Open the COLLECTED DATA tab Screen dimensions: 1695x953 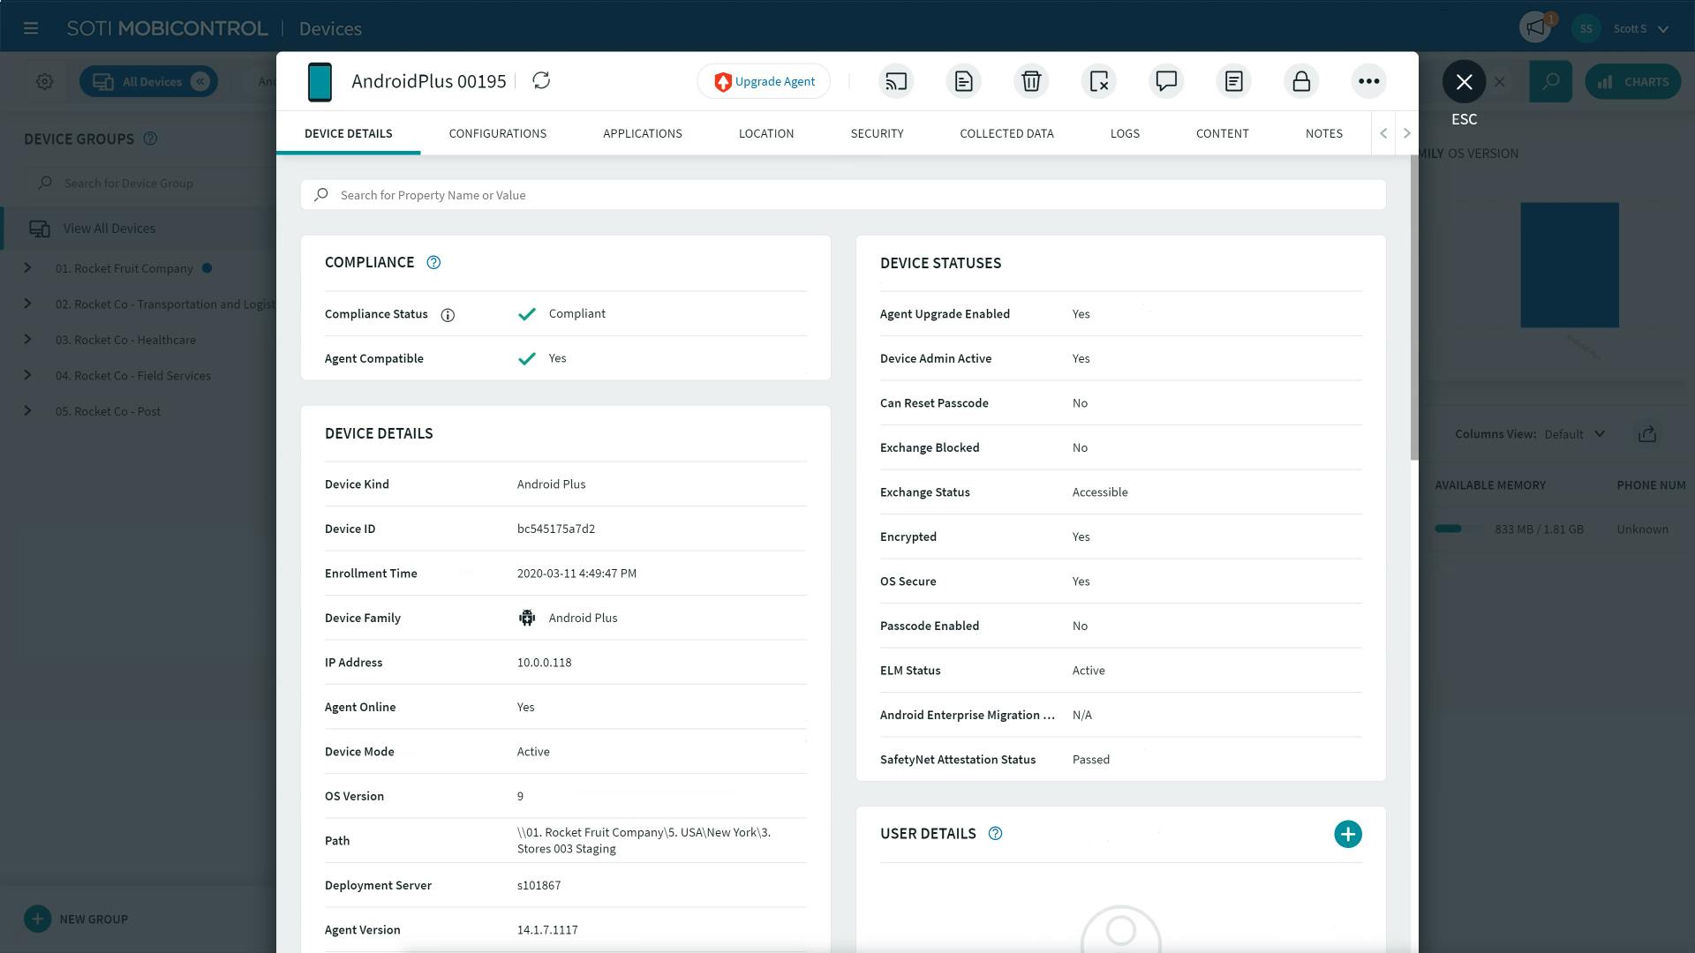[x=1006, y=133]
